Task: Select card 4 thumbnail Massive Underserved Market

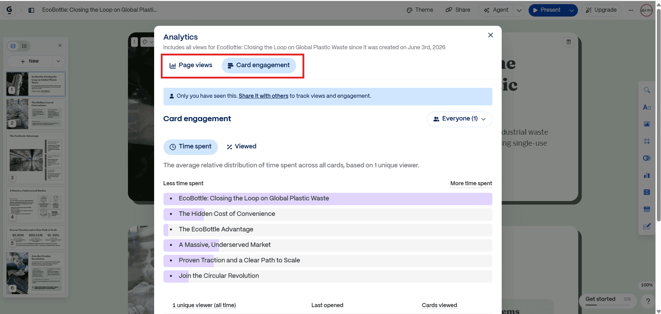Action: click(x=36, y=205)
